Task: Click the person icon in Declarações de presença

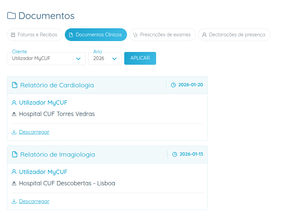Action: [x=204, y=35]
